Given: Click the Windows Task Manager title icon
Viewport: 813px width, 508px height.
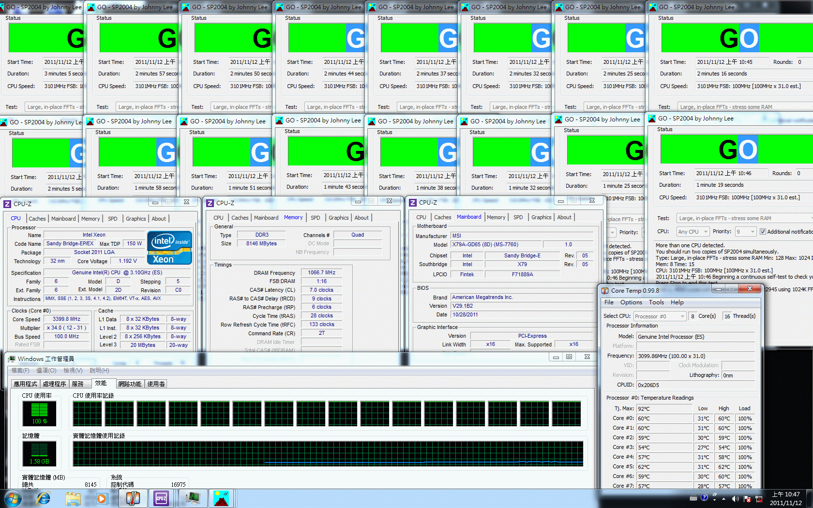Looking at the screenshot, I should pos(12,359).
